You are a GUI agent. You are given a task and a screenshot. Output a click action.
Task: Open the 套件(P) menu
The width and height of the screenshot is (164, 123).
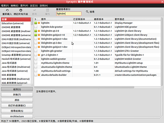24,5
